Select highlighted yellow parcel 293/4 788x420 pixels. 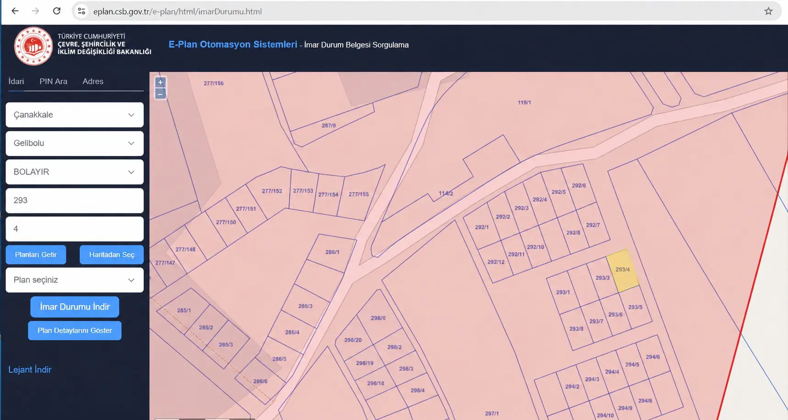[623, 271]
